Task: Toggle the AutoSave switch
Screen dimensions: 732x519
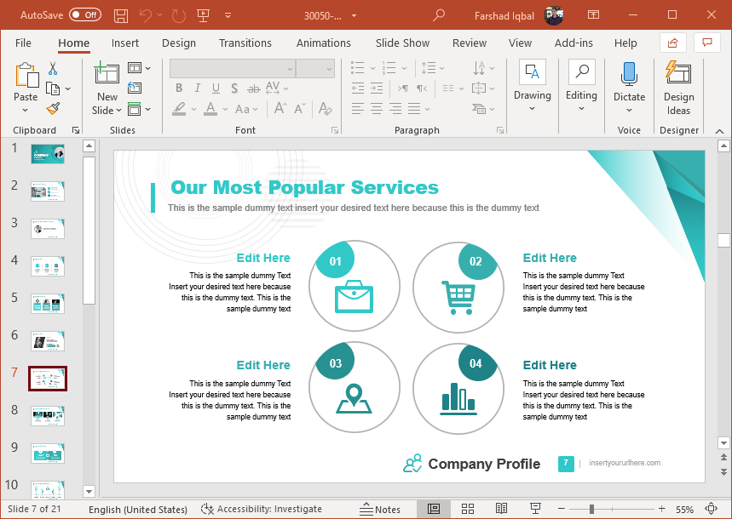Action: point(84,15)
